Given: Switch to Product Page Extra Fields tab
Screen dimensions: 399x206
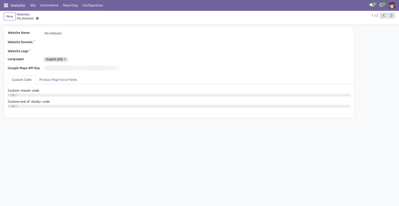Looking at the screenshot, I should click(x=58, y=80).
